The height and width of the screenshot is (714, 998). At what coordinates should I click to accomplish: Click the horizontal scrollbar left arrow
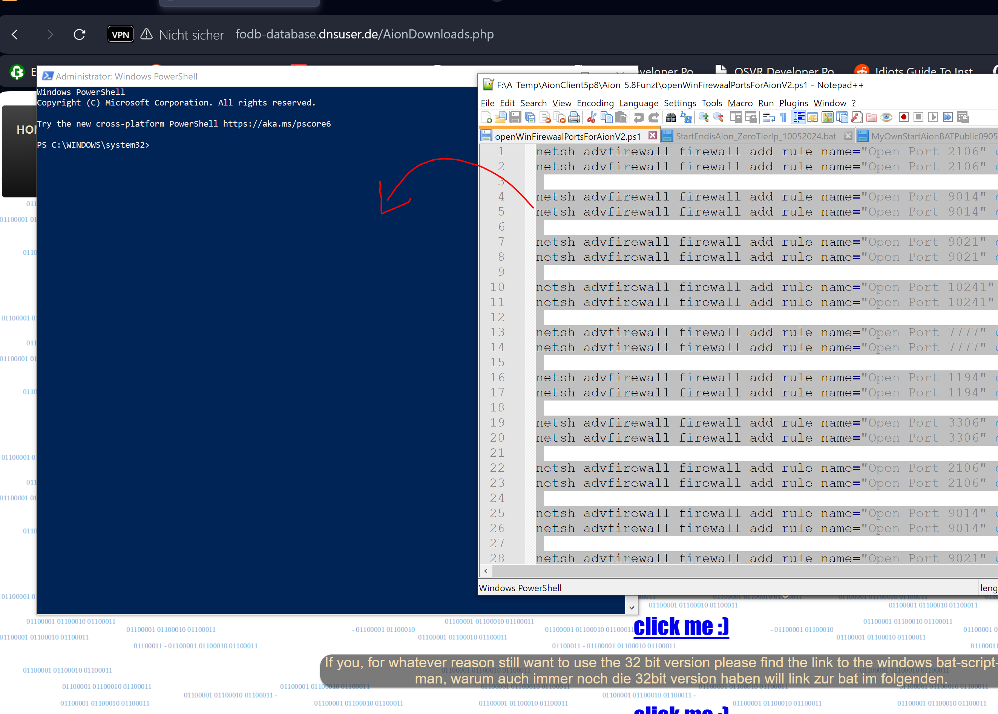pyautogui.click(x=486, y=571)
